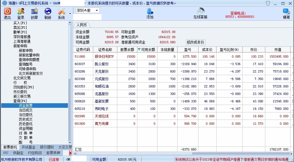Sort by 市值 column header
The width and height of the screenshot is (294, 162).
(278, 50)
